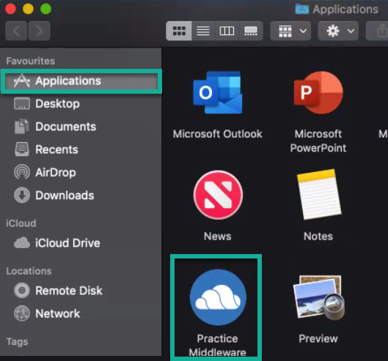Minimize the Finder window with yellow button
The image size is (388, 361).
28,9
